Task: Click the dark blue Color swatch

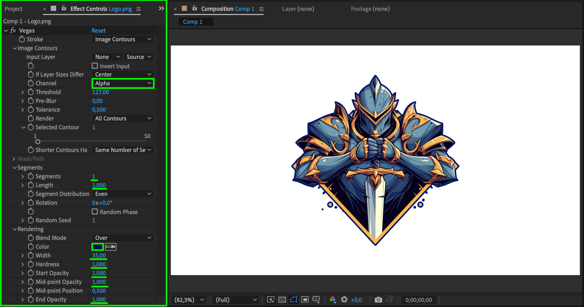Action: click(x=97, y=247)
